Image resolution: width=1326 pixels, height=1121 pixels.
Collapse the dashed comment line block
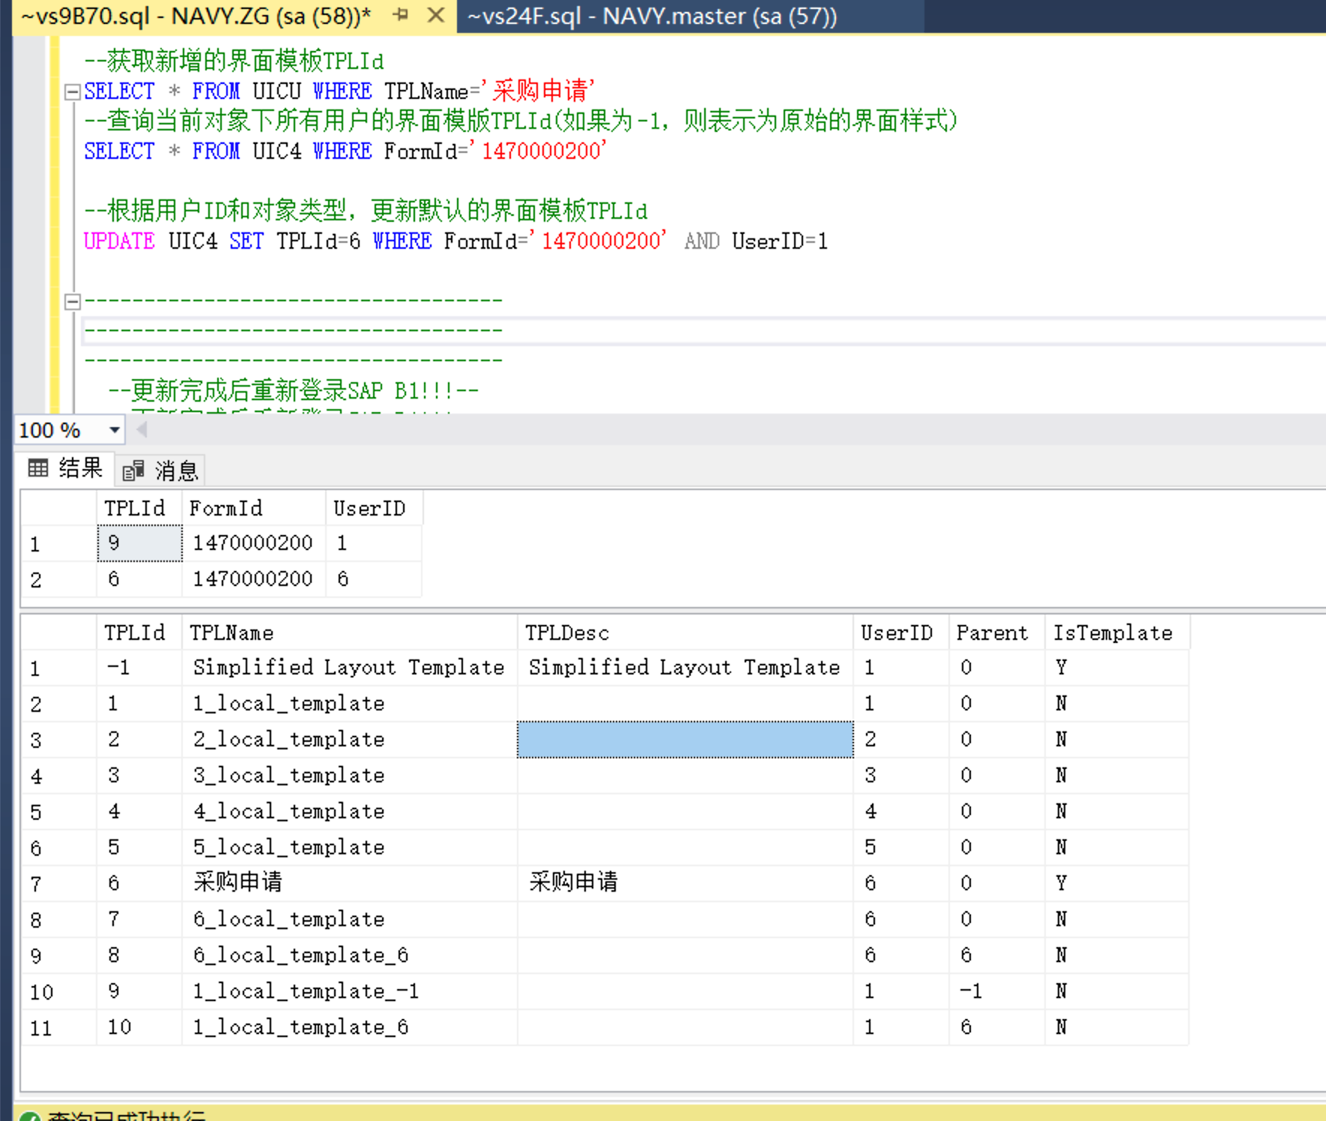pos(73,302)
